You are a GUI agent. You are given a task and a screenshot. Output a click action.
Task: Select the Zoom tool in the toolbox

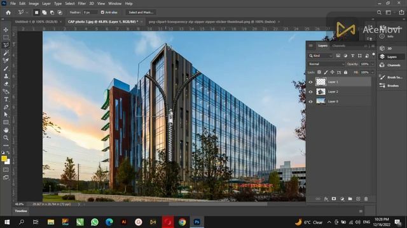[6, 138]
